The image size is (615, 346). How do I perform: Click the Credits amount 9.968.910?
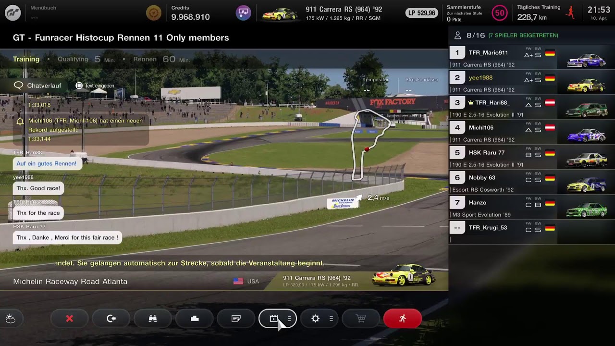point(190,17)
